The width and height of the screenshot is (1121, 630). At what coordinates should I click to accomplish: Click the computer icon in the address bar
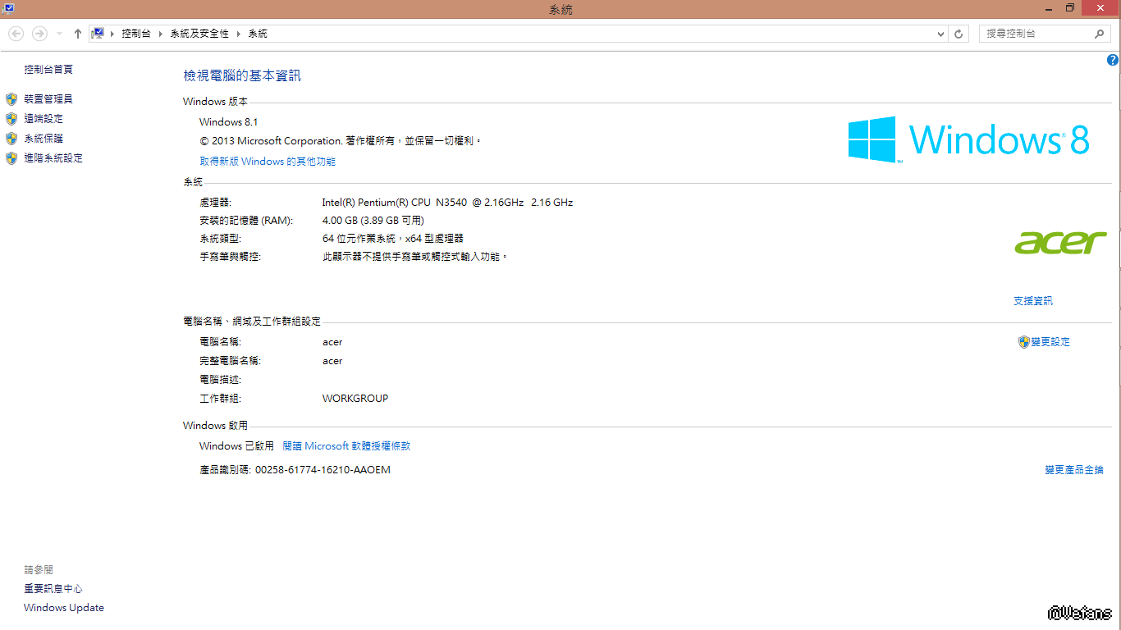coord(98,34)
